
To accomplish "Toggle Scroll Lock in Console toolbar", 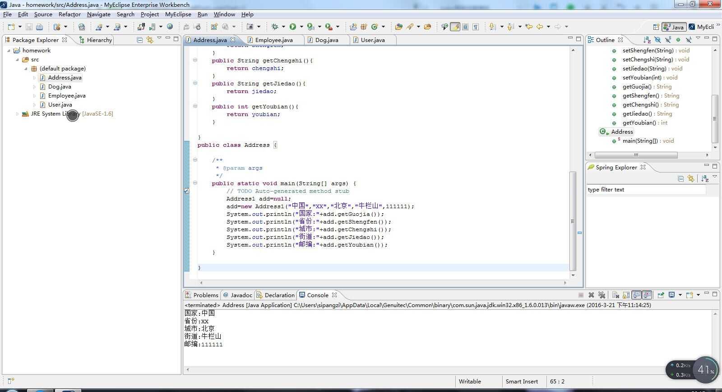I will tap(626, 295).
